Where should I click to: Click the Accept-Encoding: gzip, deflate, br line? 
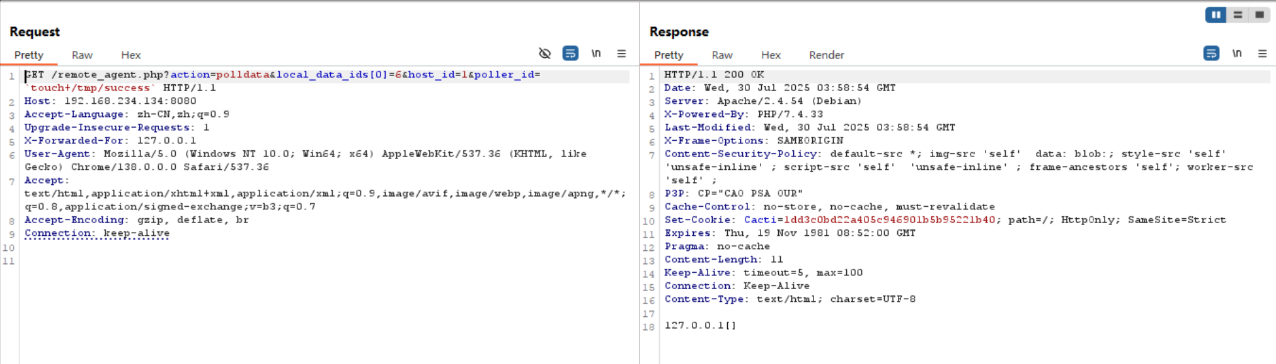(x=137, y=220)
